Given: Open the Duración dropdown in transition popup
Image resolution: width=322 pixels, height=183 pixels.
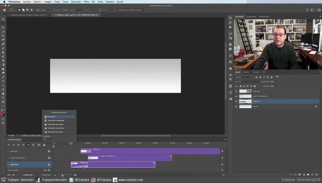Looking at the screenshot, I should point(49,139).
